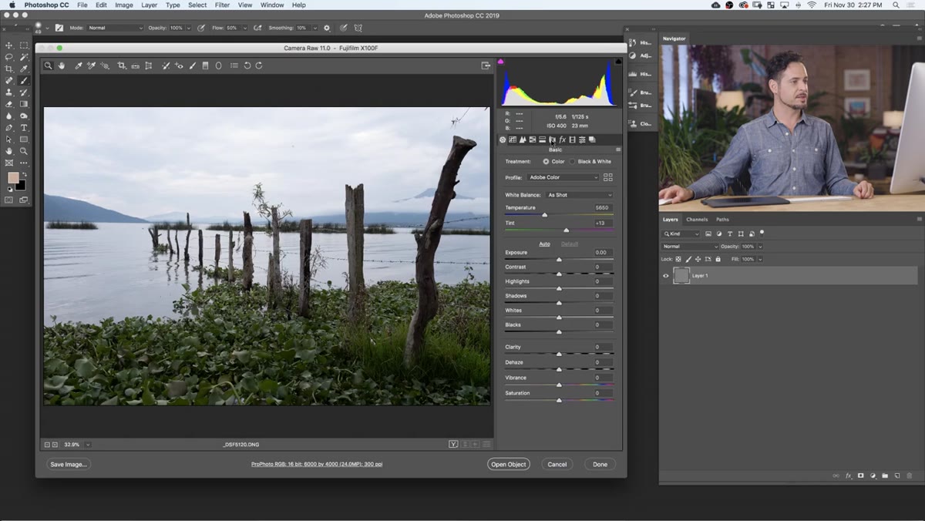Open the White Balance dropdown showing As Shot
This screenshot has height=521, width=925.
pos(580,195)
